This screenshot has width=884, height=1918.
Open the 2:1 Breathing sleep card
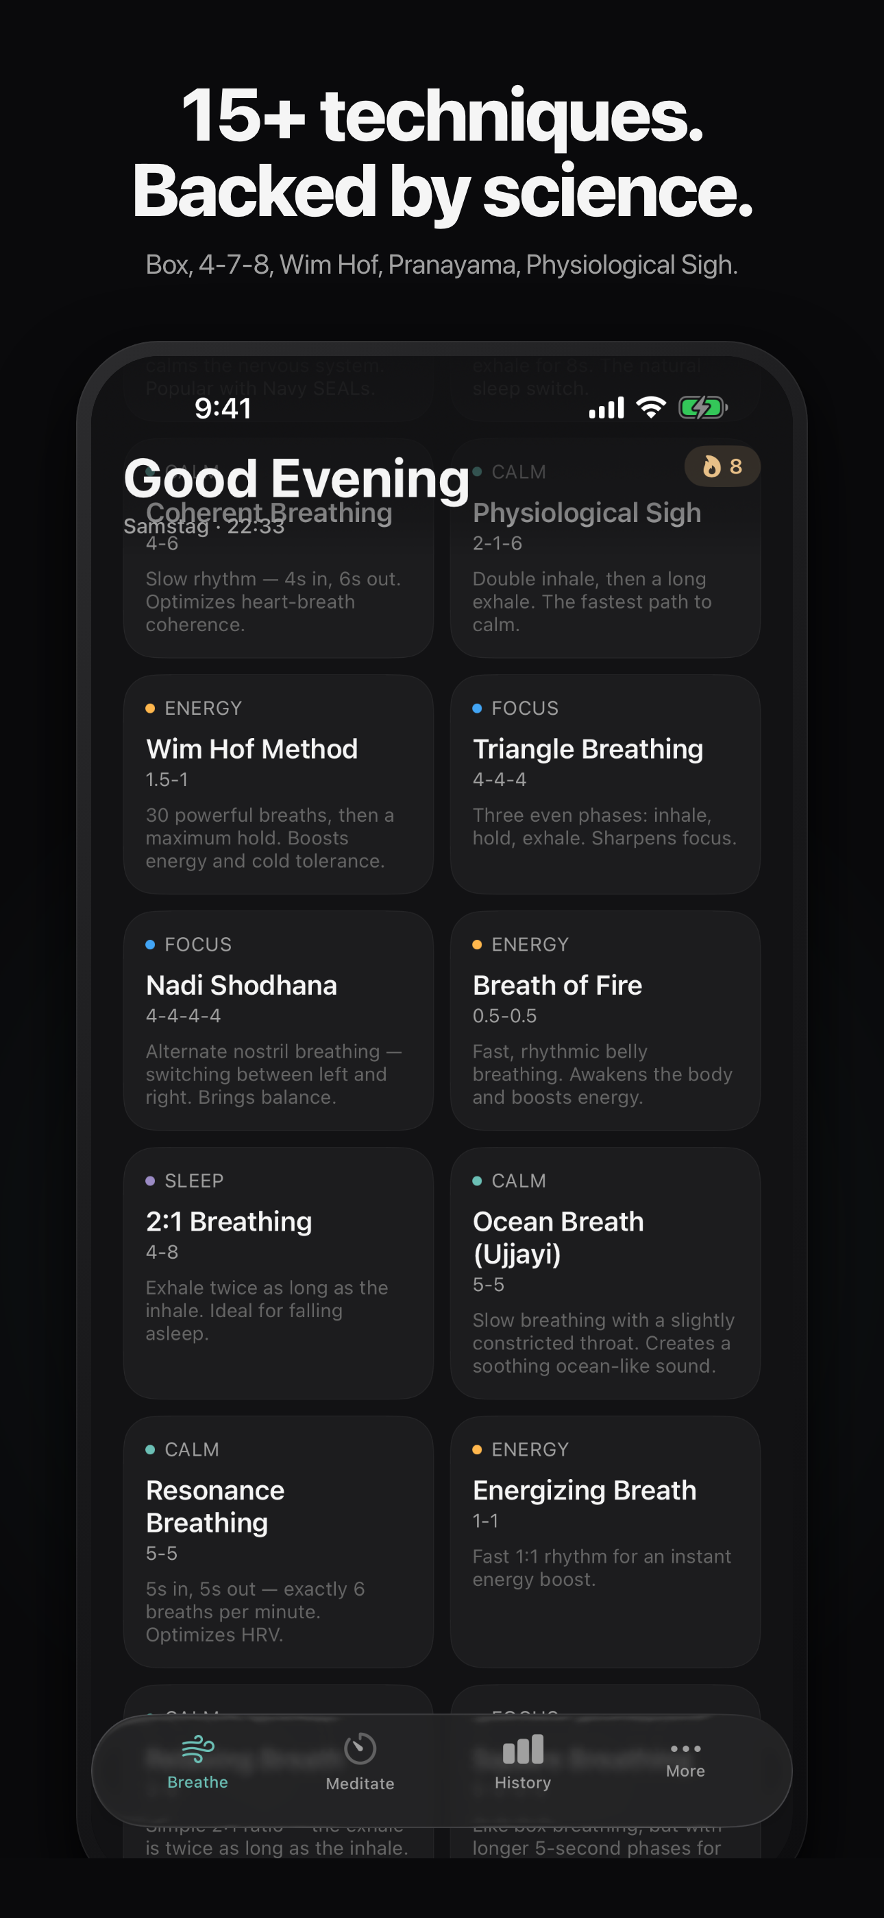pos(278,1272)
